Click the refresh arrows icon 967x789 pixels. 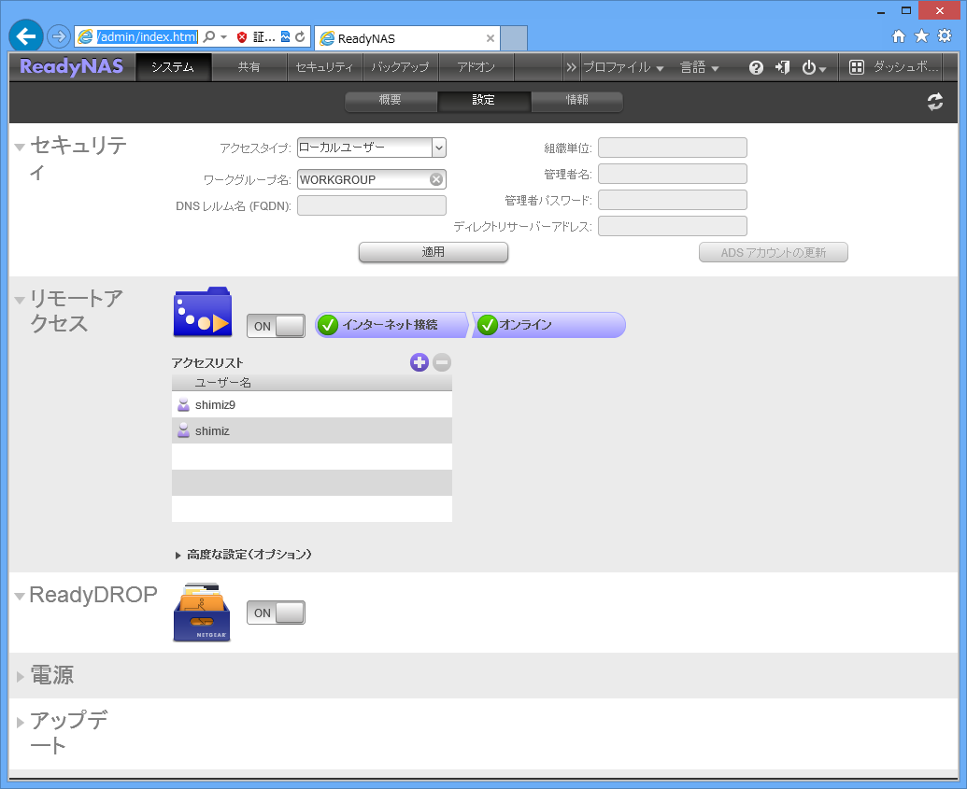tap(934, 103)
